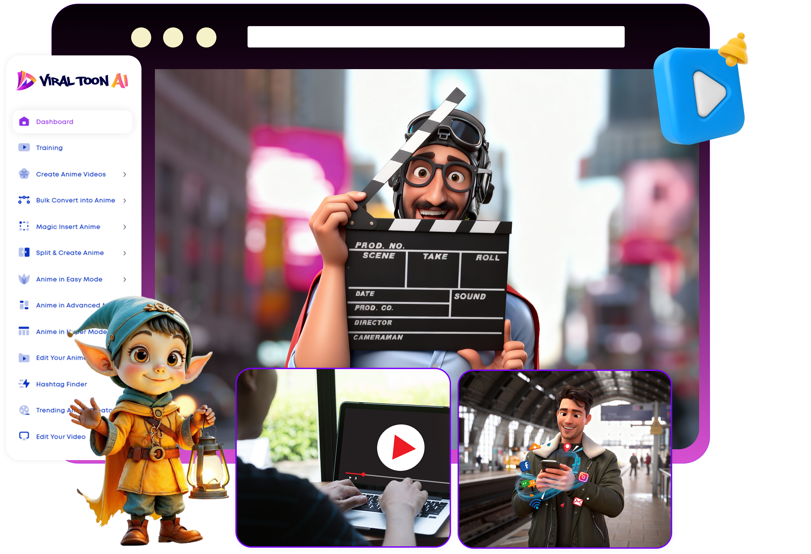Click the Edit Your Video monitor icon

24,436
